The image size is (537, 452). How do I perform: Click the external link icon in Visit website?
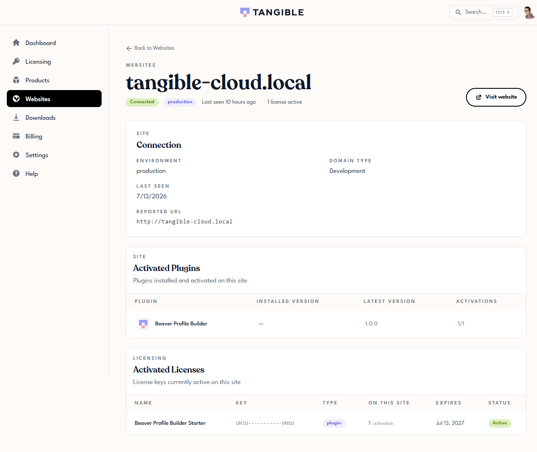click(x=478, y=97)
